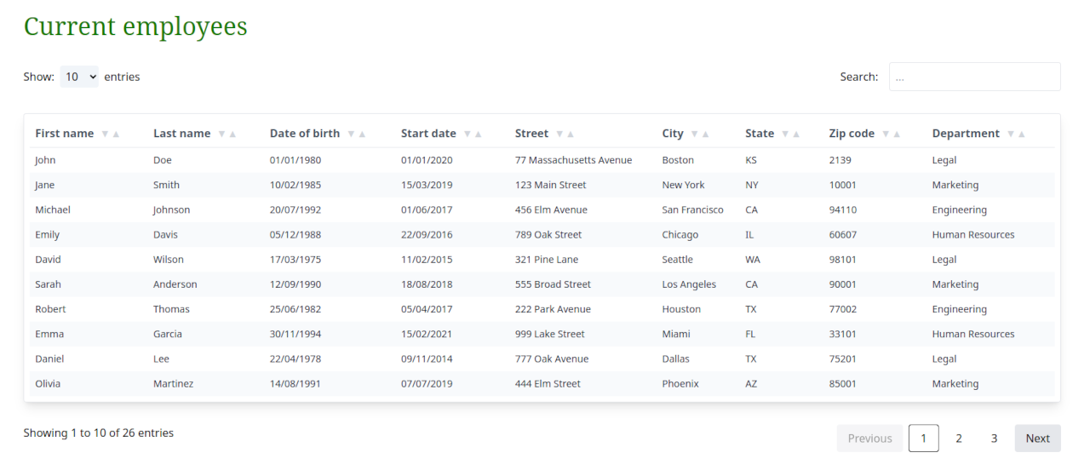
Task: Click the down sort arrow beside Date of birth
Action: tap(351, 135)
